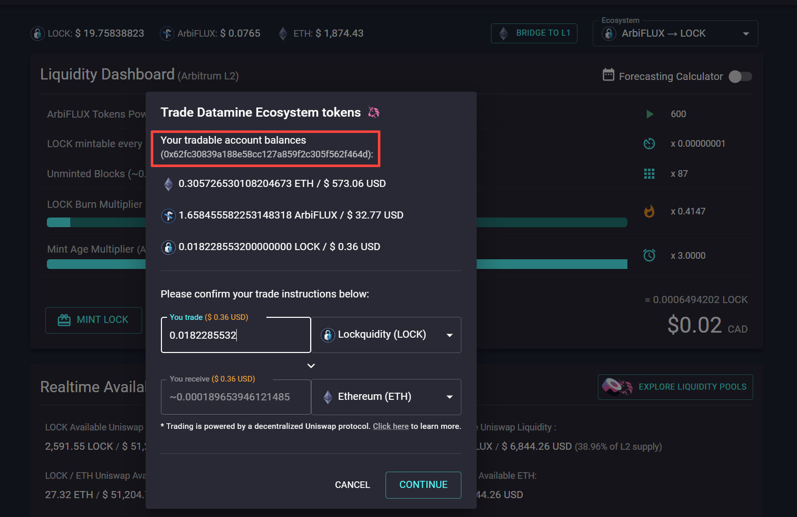Click the timer icon beside x 0.00000001
The width and height of the screenshot is (797, 517).
649,144
